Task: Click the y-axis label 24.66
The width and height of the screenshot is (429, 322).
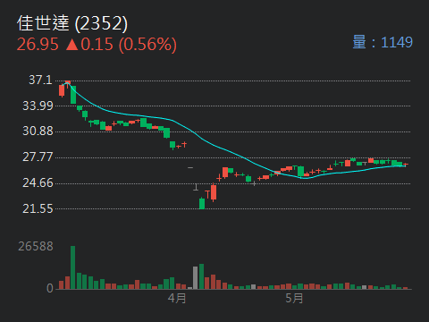Action: (38, 182)
